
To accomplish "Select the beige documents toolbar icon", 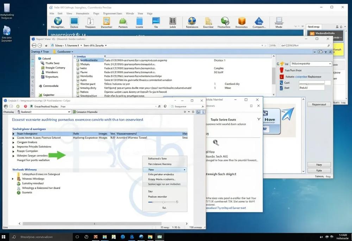I will click(208, 21).
